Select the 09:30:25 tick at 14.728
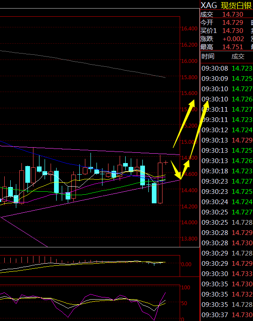 tap(227, 223)
